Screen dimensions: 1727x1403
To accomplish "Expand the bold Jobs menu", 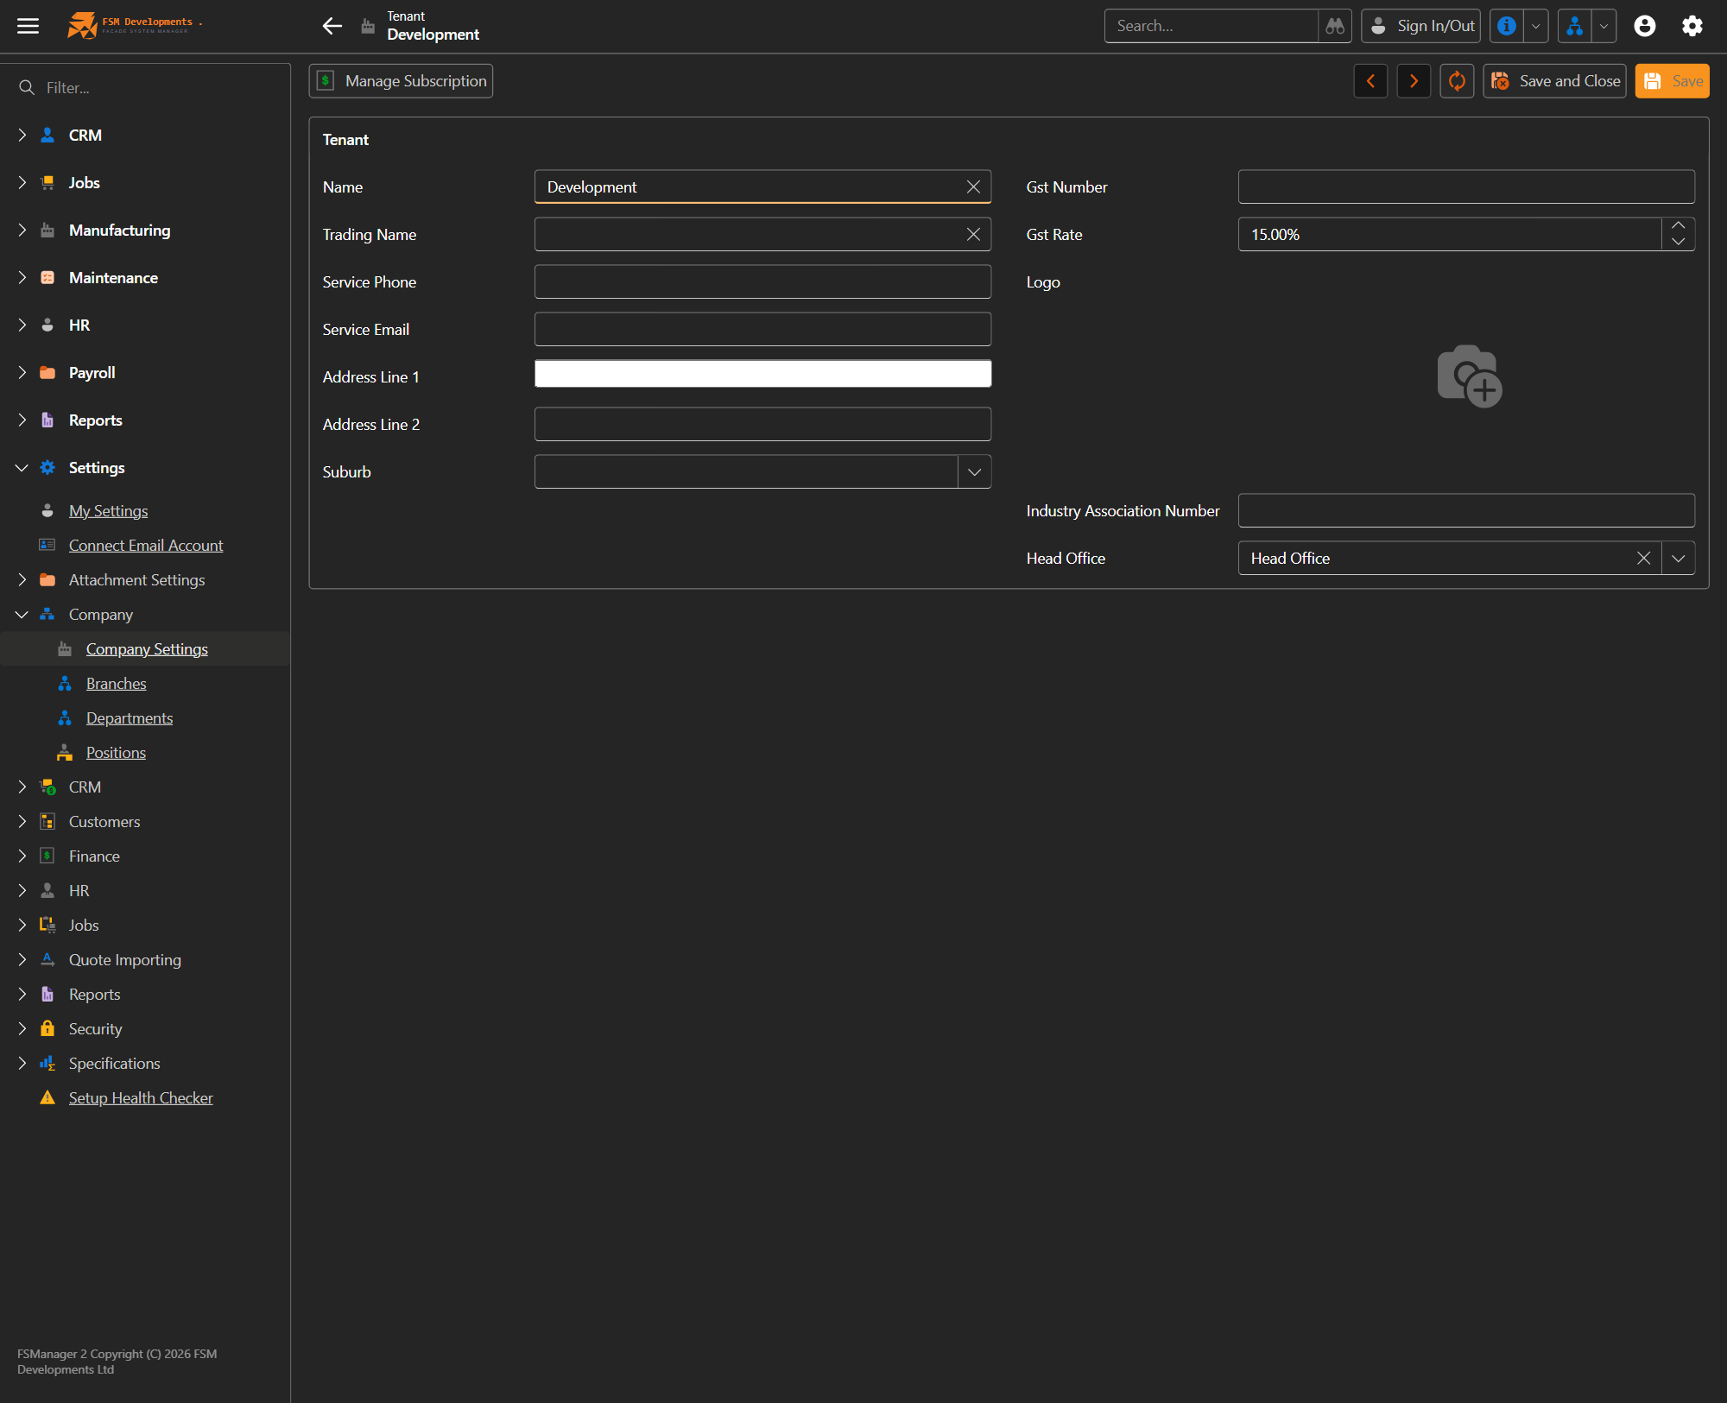I will (22, 182).
